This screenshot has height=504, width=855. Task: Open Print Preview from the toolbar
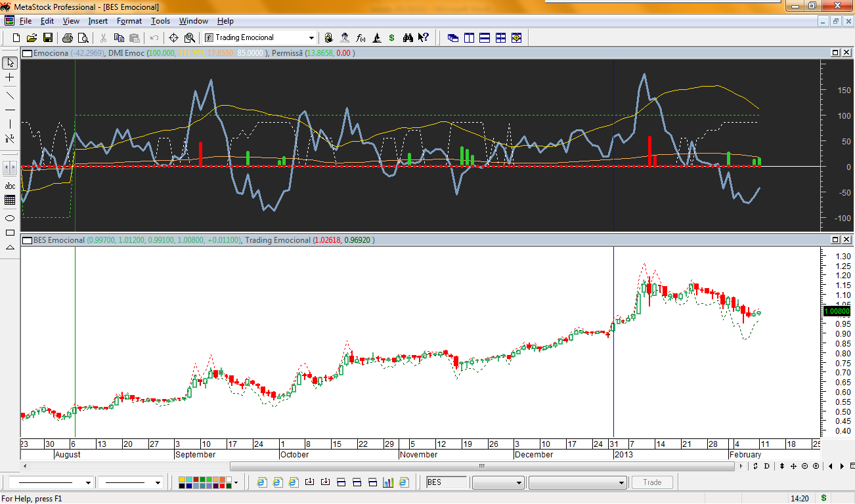[83, 37]
